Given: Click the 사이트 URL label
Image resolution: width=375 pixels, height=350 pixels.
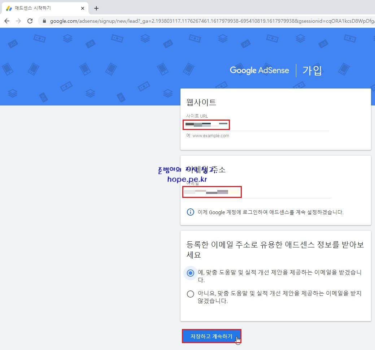Looking at the screenshot, I should click(197, 116).
